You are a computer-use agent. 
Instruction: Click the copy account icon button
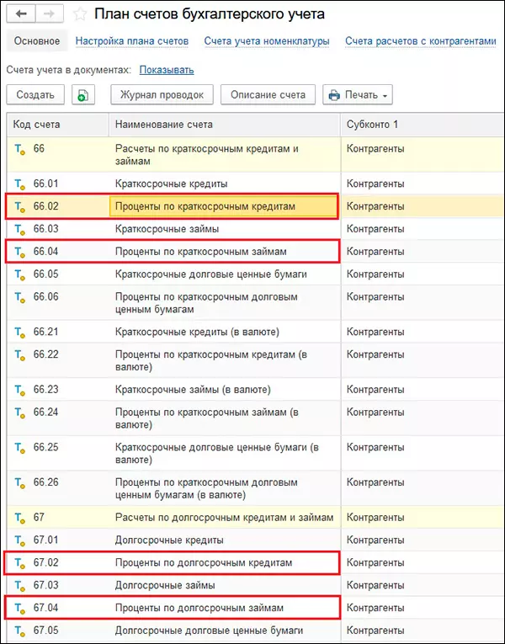click(x=83, y=95)
